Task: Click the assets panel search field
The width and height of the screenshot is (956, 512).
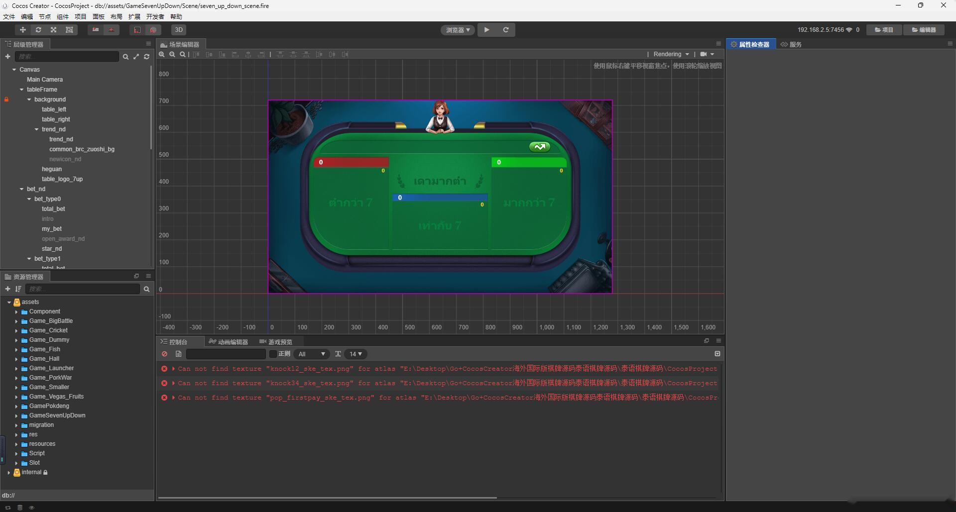Action: click(x=83, y=289)
